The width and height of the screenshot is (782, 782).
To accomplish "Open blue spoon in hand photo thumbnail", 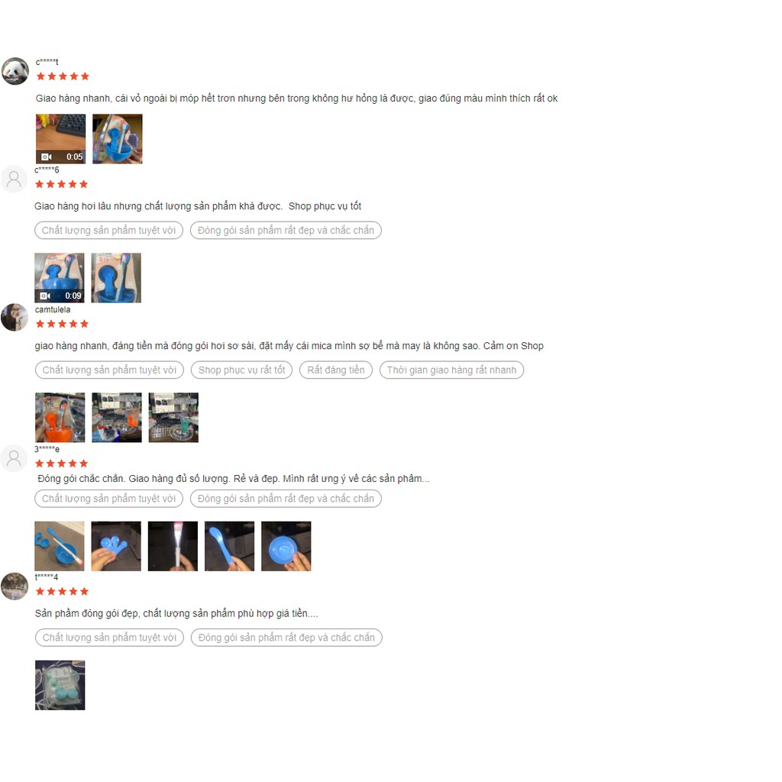I will 229,546.
